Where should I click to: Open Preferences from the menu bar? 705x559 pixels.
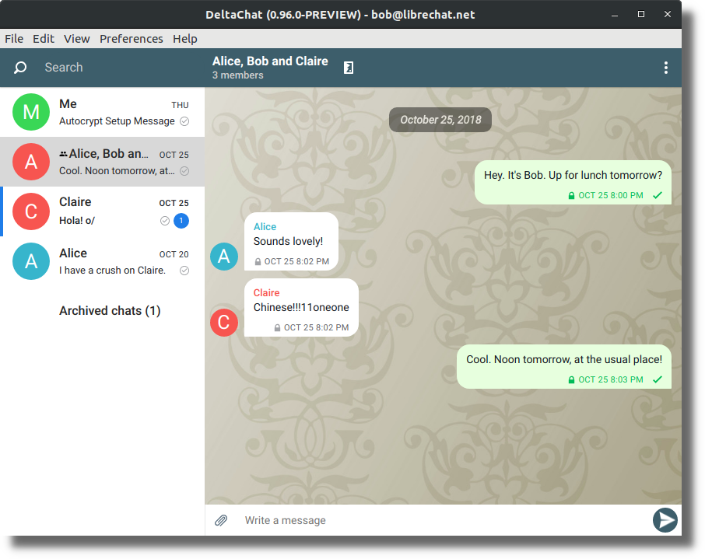click(x=131, y=38)
